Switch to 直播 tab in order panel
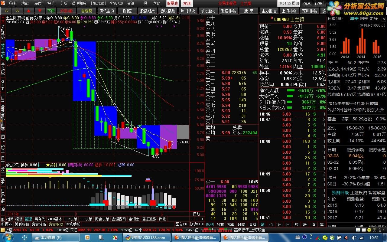This screenshot has width=387, height=242. coord(252,224)
